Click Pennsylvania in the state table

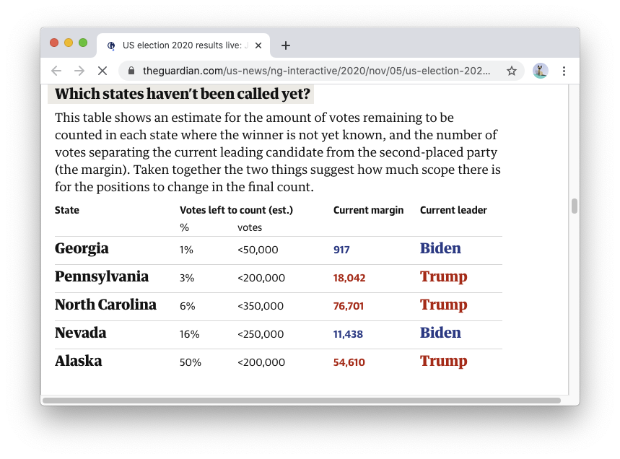point(102,277)
